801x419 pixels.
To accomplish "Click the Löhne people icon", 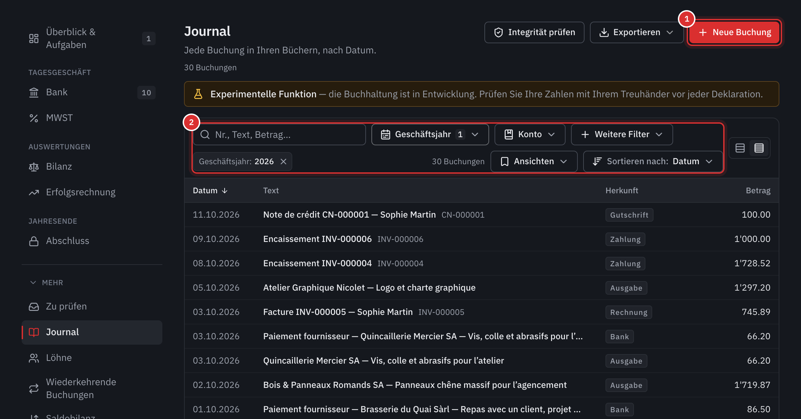I will point(34,358).
